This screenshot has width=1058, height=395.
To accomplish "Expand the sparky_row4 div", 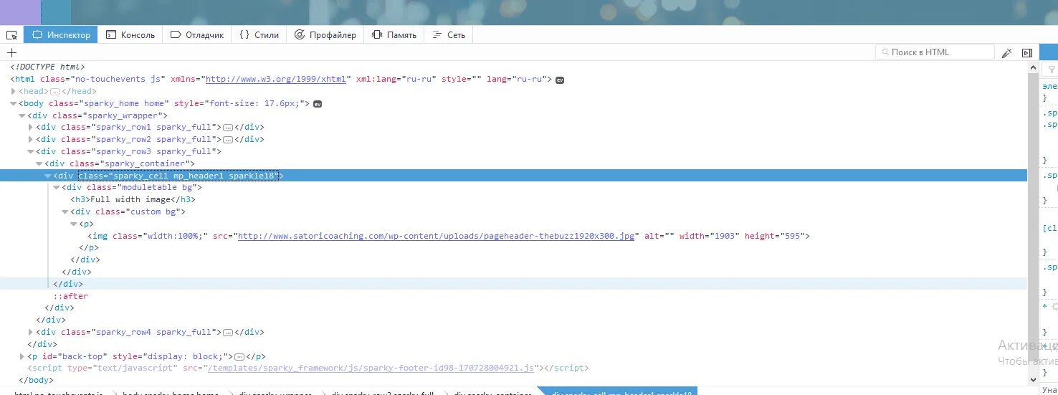I will (x=31, y=333).
